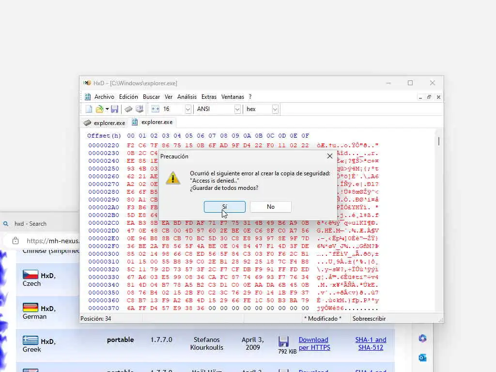Maximize the HxD window
Screen dimensions: 496x372
410,83
